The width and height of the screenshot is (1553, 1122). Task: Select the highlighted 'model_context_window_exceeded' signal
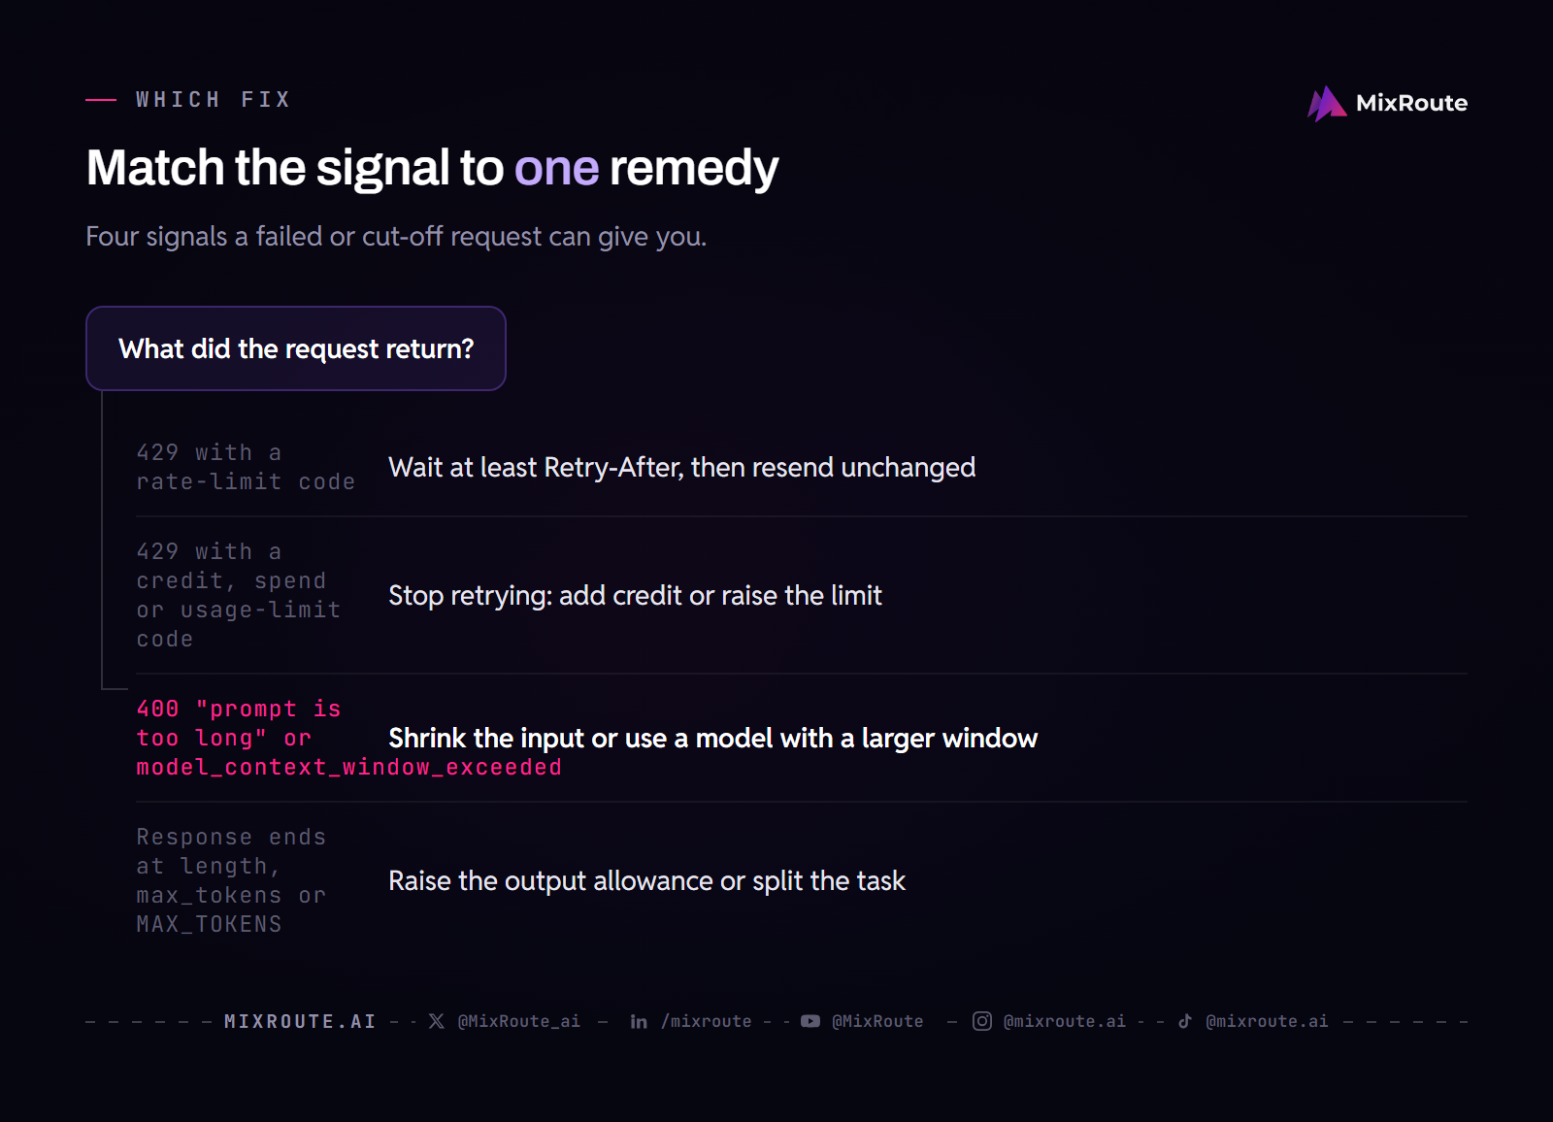(349, 738)
